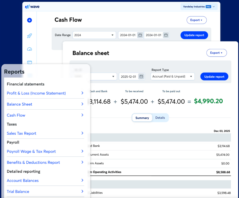Click the Taxes section heading
The image size is (239, 198).
[12, 124]
